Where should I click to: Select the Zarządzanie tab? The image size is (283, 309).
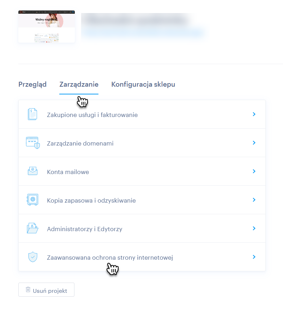(79, 84)
